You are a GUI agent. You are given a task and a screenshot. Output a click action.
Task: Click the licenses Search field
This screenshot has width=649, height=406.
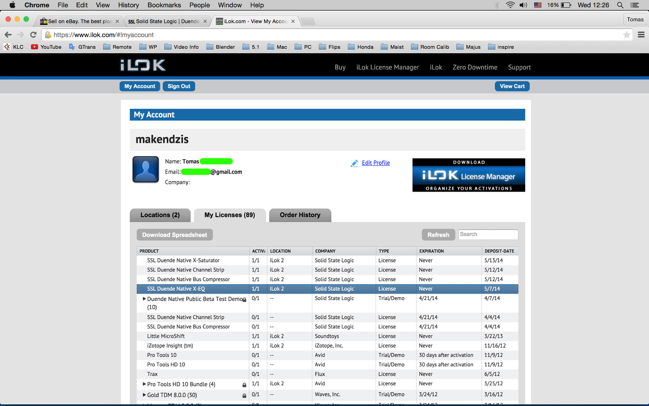(488, 234)
